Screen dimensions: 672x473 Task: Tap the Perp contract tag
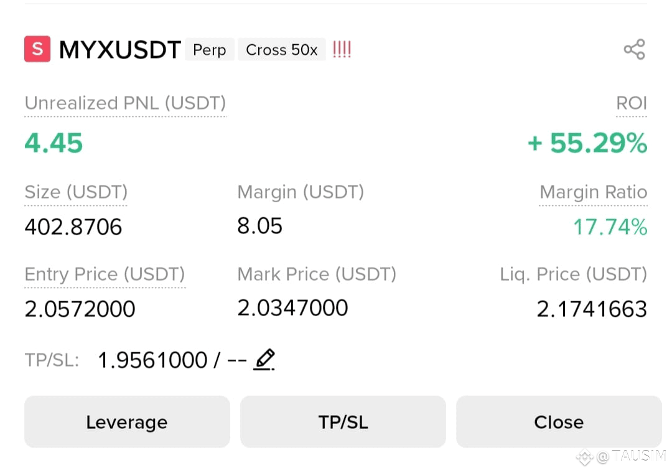coord(210,50)
